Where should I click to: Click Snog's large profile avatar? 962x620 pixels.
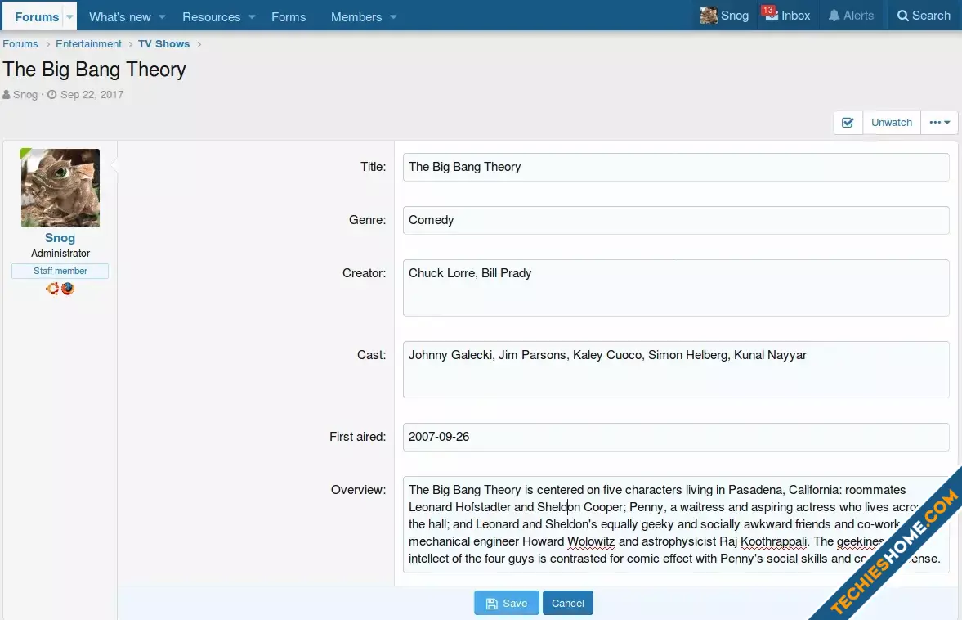tap(60, 188)
